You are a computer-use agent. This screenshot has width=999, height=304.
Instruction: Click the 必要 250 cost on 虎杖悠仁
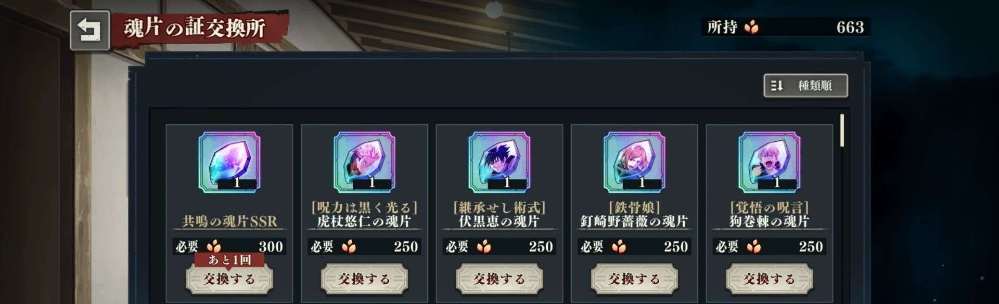point(364,246)
